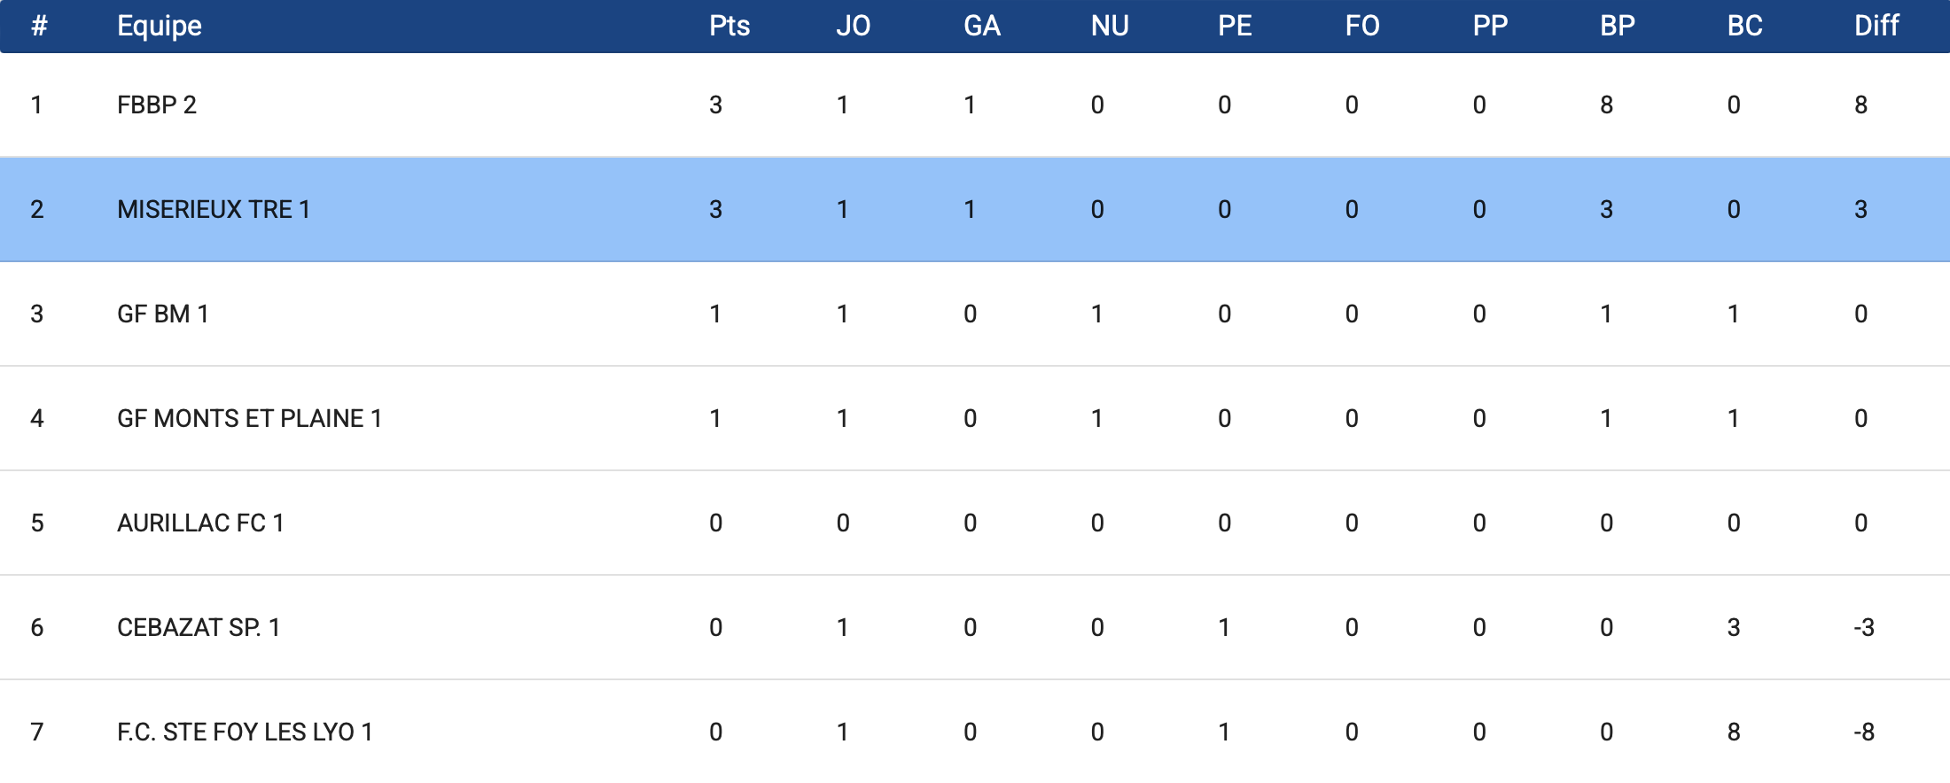Screen dimensions: 1950x783
Task: Click the BC column header
Action: coord(1745,26)
